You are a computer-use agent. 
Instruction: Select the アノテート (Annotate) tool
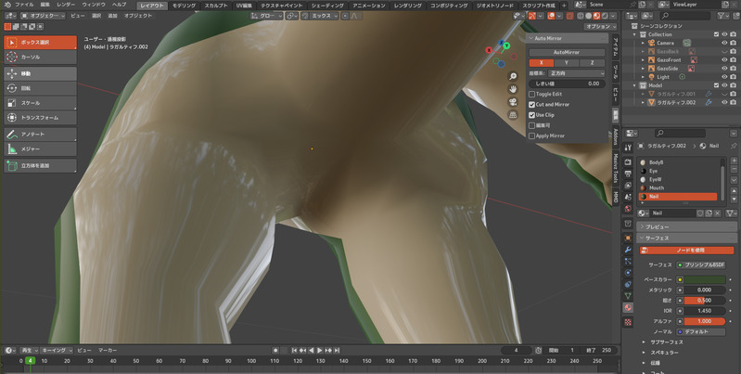click(x=40, y=135)
